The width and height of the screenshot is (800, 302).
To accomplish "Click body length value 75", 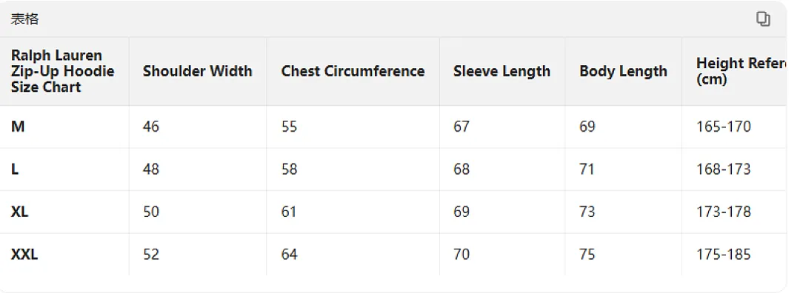I will point(587,254).
